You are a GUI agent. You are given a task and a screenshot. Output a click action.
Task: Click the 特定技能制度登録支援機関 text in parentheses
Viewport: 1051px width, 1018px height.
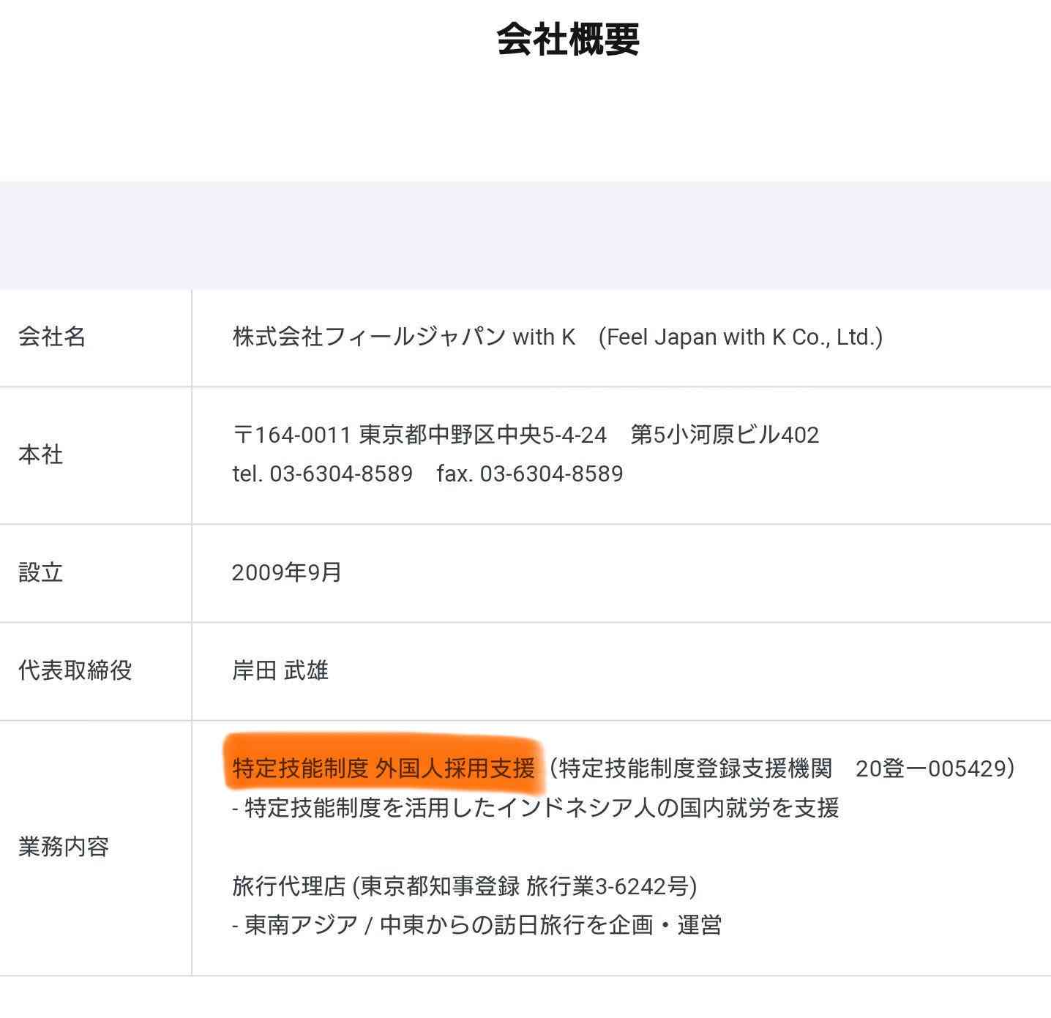coord(695,768)
